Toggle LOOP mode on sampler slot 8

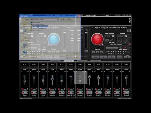click(x=89, y=89)
